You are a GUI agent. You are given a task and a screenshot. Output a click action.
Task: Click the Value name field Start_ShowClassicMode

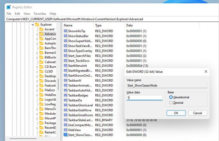click(x=167, y=85)
